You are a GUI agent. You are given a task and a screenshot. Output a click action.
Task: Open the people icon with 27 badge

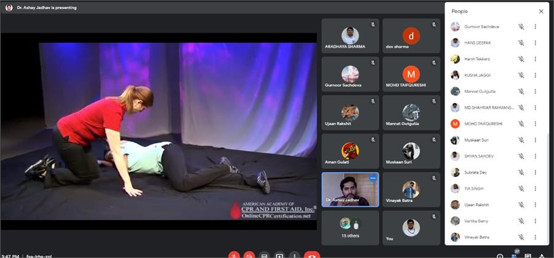pos(515,255)
